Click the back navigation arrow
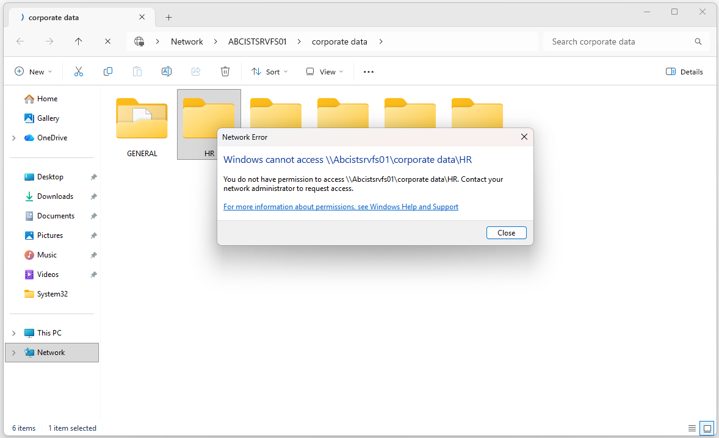 click(20, 41)
